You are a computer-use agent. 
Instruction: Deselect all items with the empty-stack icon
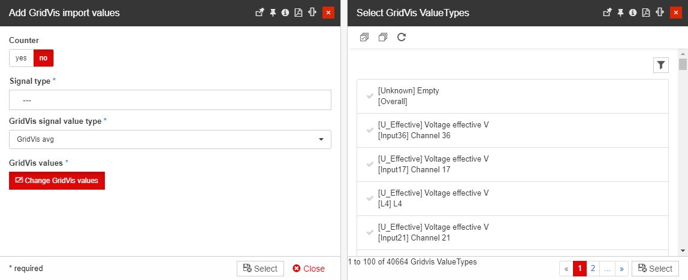[x=382, y=37]
